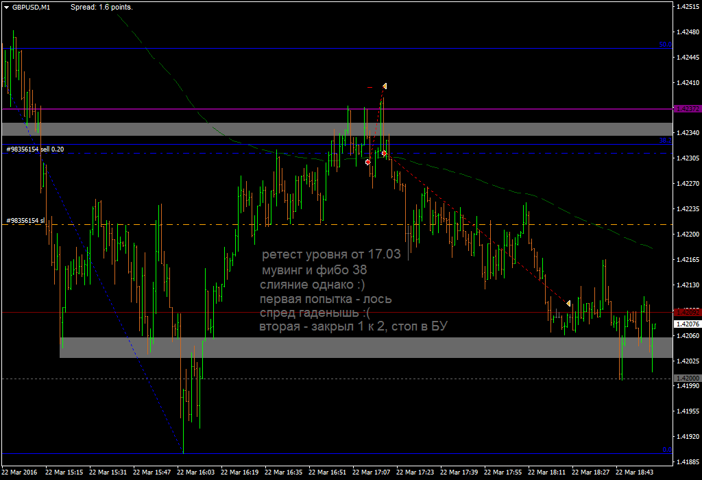702x480 pixels.
Task: Click the current price tag 1.42076
Action: pyautogui.click(x=687, y=324)
